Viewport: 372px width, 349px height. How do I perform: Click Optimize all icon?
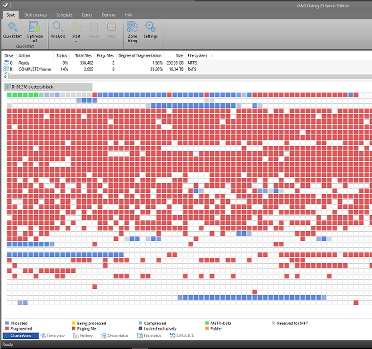pos(35,27)
